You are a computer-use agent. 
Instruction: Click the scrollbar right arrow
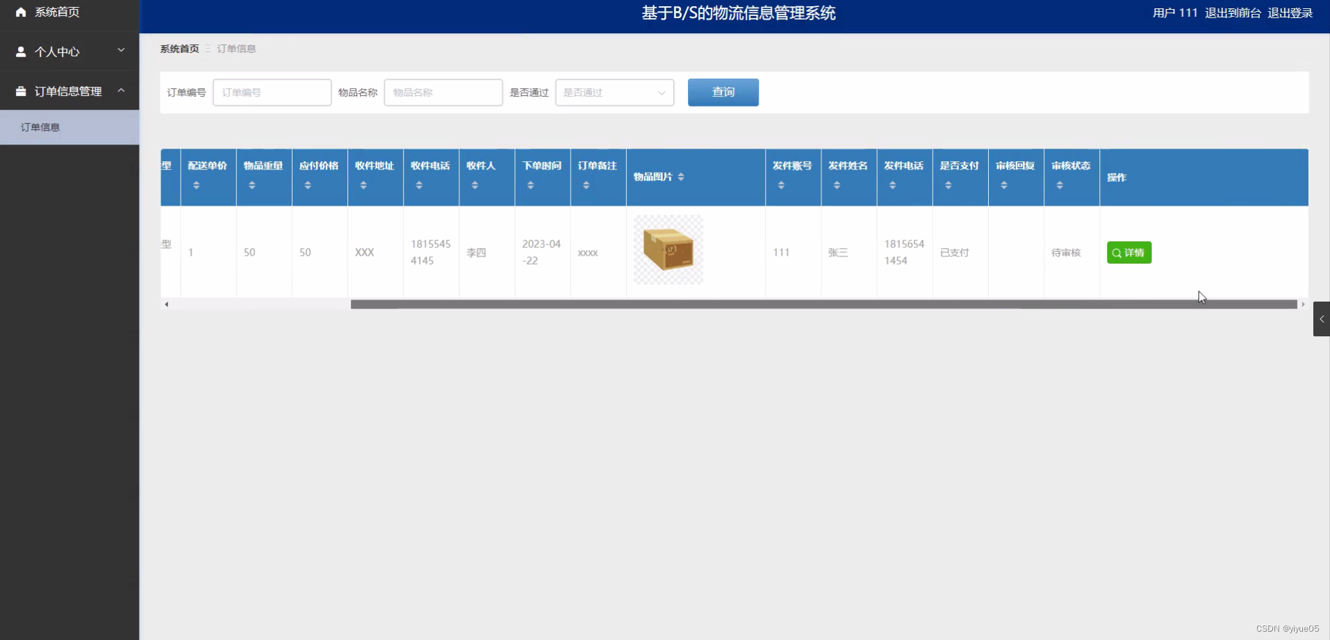tap(1303, 304)
